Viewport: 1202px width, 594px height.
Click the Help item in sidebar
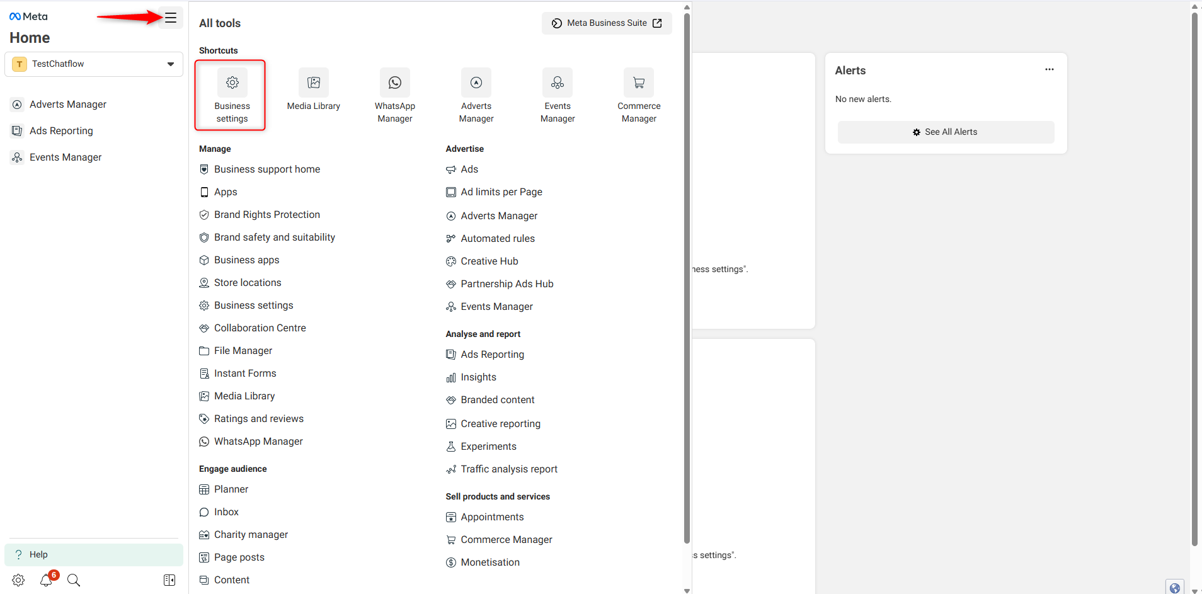point(94,554)
